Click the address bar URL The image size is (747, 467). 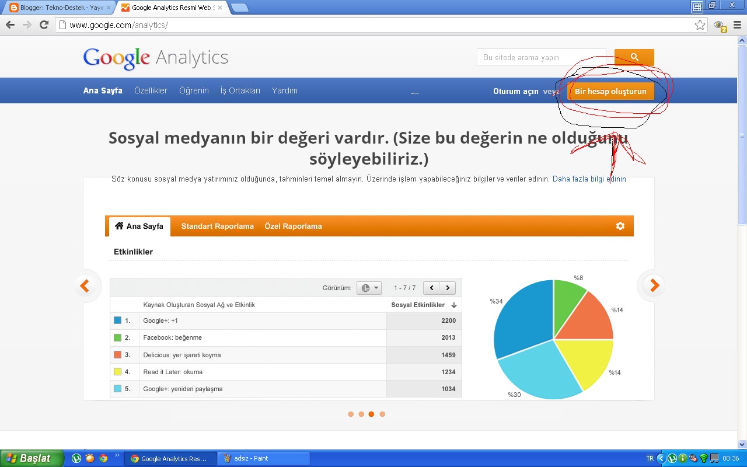tap(118, 25)
